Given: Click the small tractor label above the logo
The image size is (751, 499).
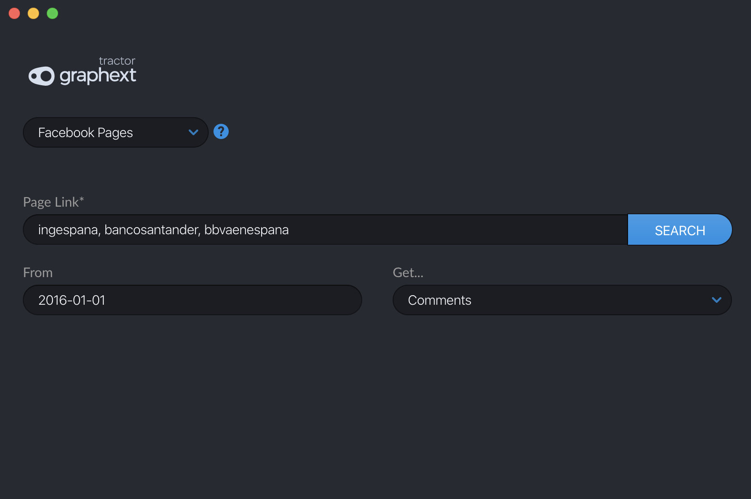Looking at the screenshot, I should click(117, 61).
